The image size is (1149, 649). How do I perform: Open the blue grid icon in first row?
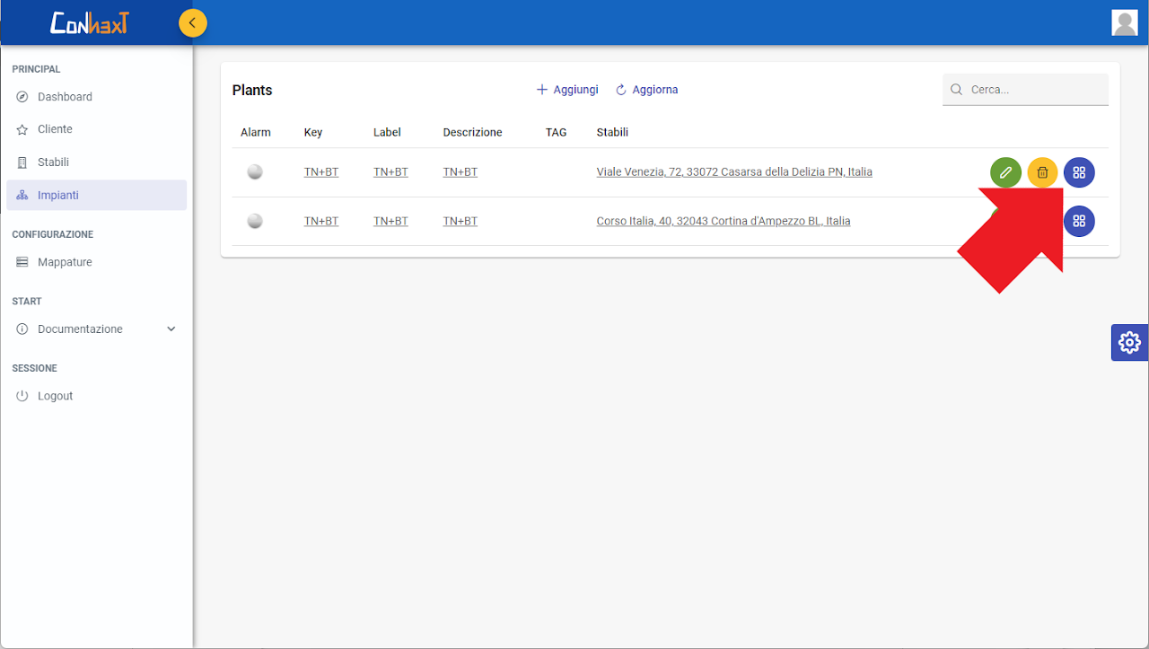pos(1079,172)
